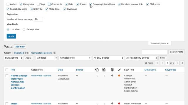188x105 pixels.
Task: Click the current page number field
Action: point(167,63)
